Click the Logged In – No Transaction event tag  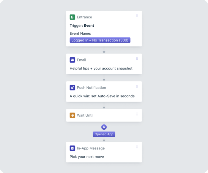[100, 40]
